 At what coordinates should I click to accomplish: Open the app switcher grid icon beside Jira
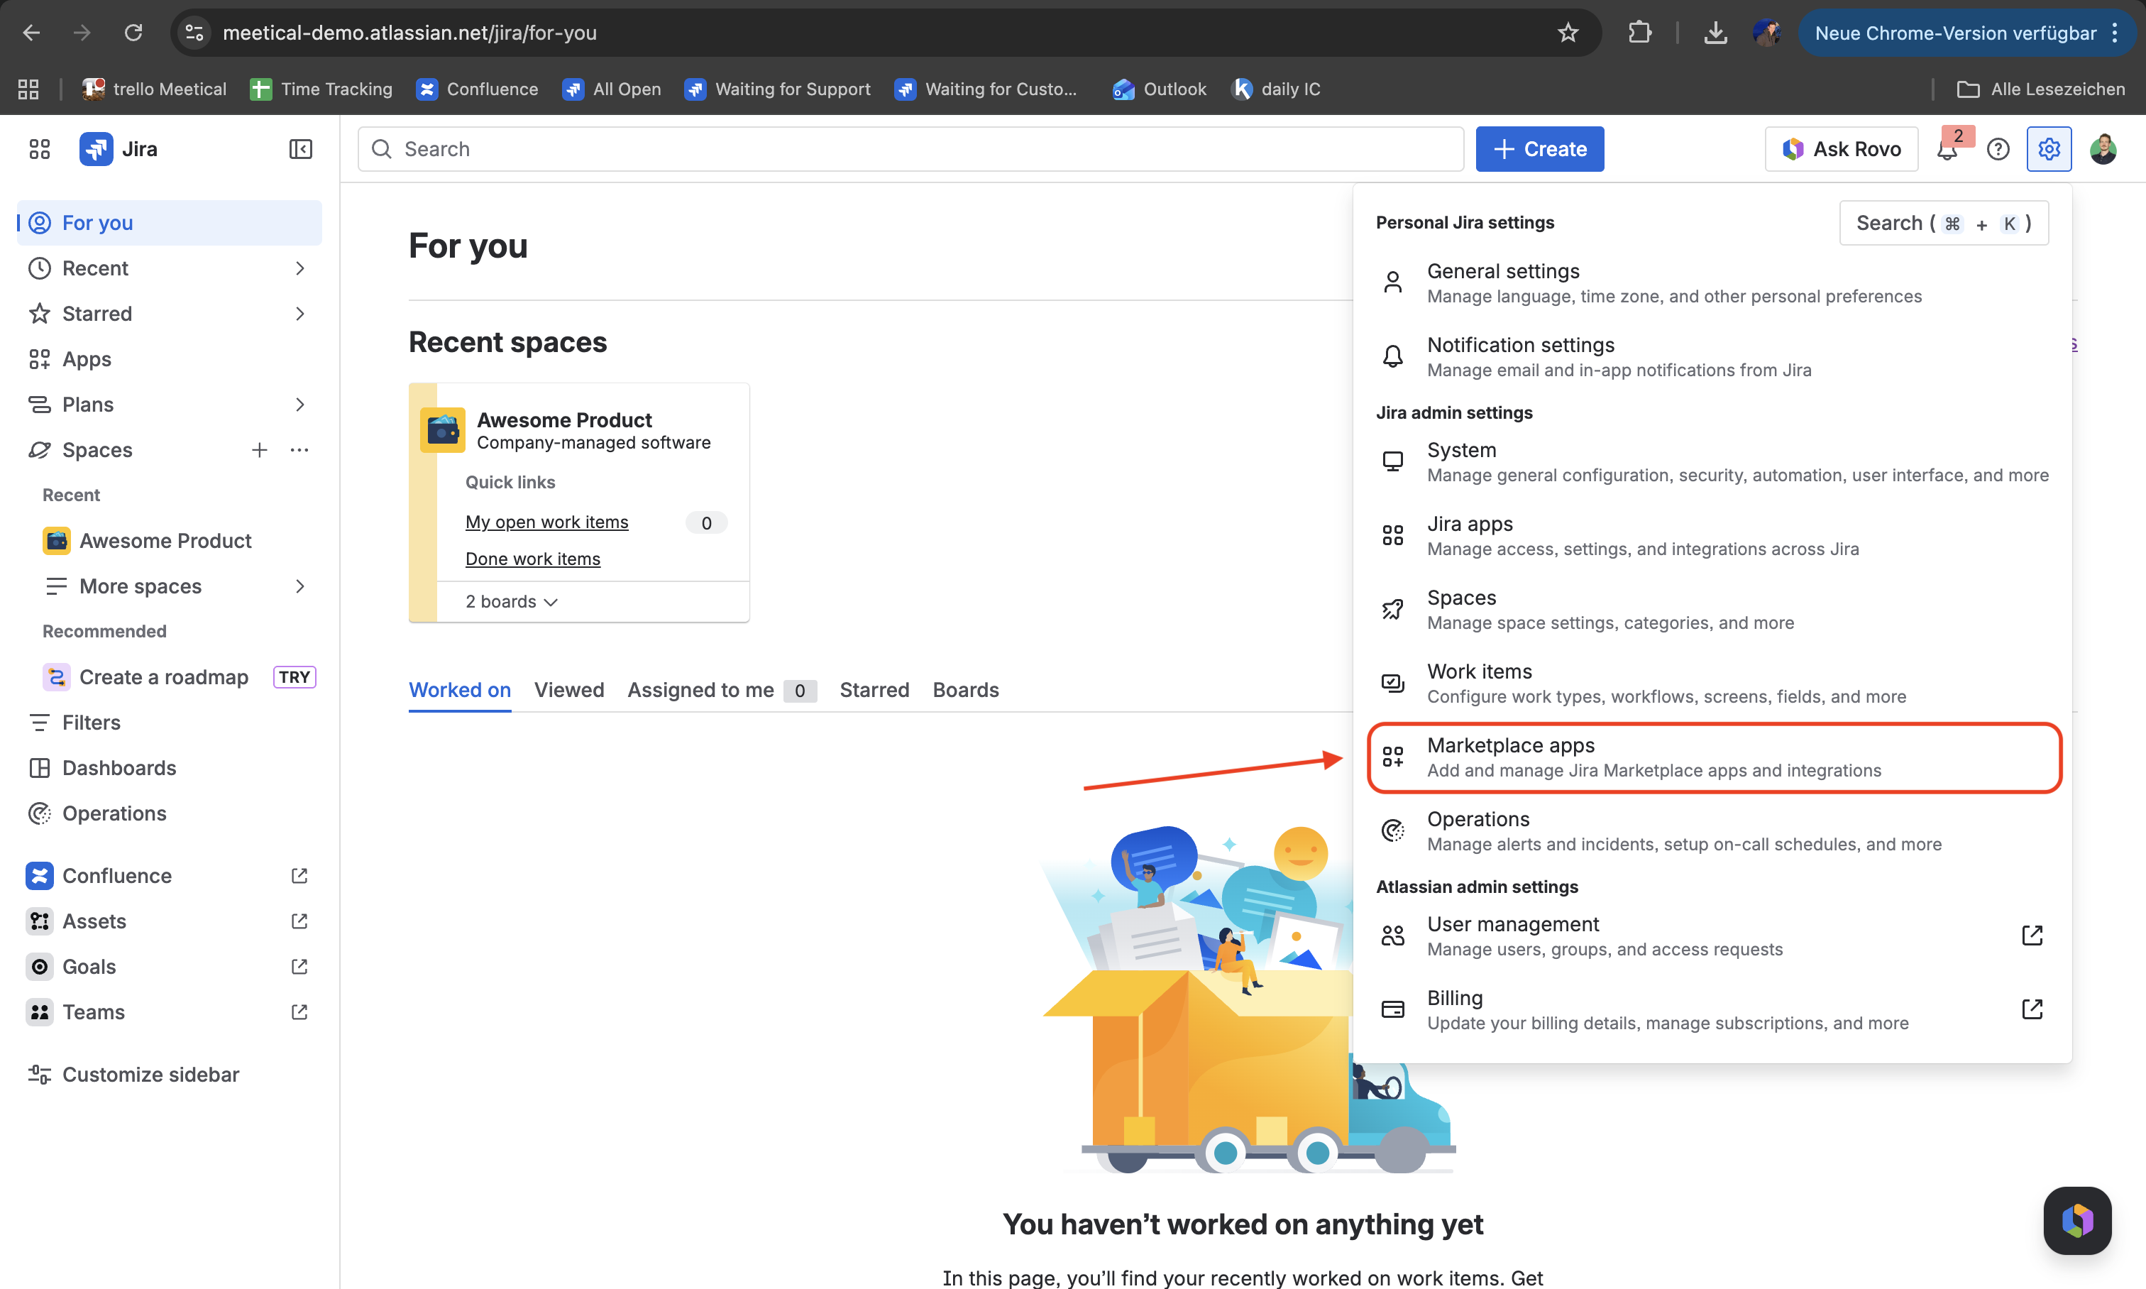coord(39,149)
